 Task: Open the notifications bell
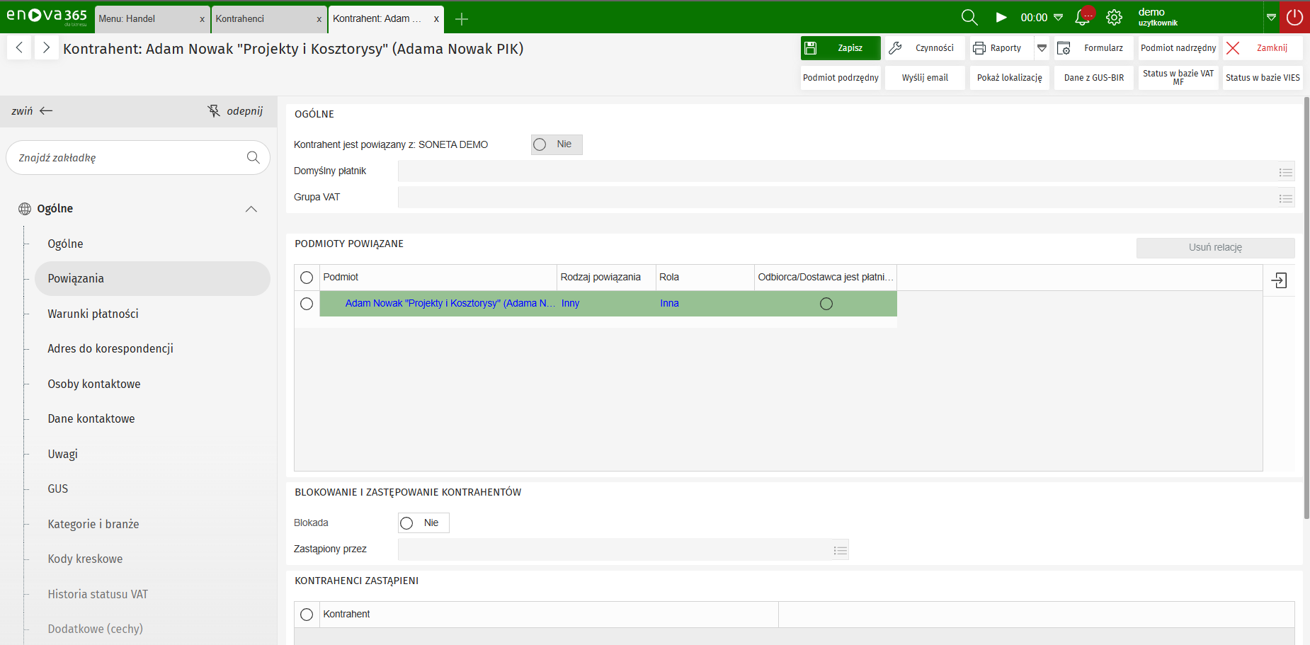(x=1082, y=18)
